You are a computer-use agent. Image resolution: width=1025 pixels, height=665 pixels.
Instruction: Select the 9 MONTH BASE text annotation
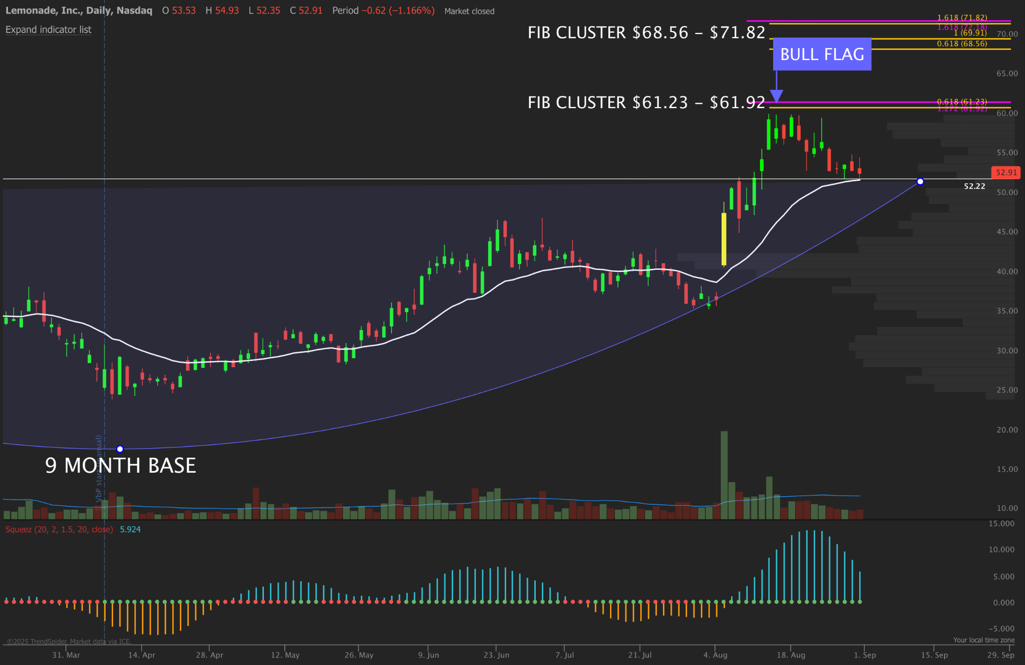pyautogui.click(x=120, y=466)
